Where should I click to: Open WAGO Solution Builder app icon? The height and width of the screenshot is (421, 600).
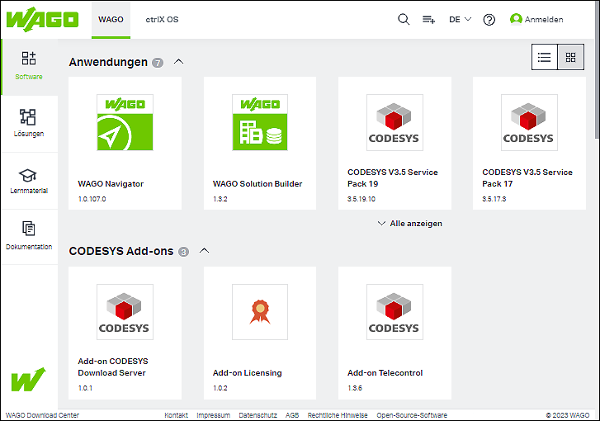[260, 122]
